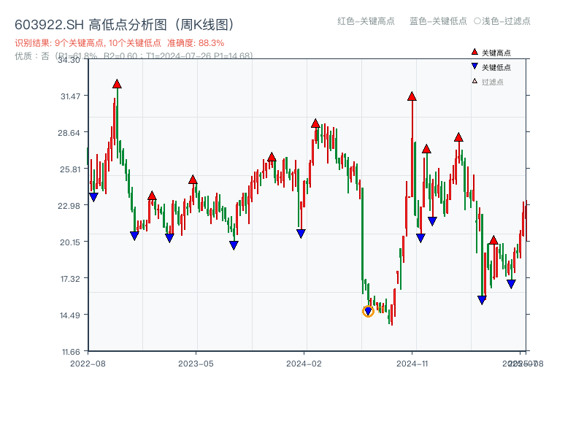Toggle the 关键高点 legend label
The image size is (584, 438).
click(x=496, y=53)
